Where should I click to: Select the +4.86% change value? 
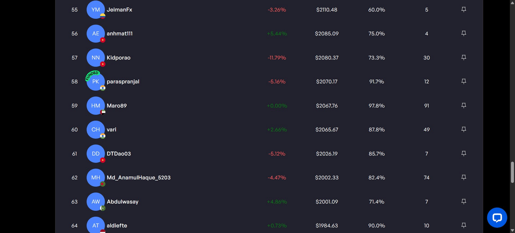(277, 202)
